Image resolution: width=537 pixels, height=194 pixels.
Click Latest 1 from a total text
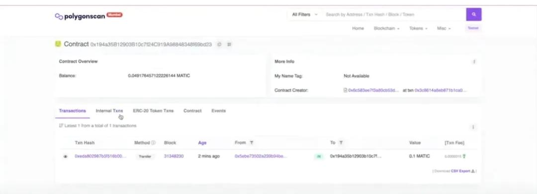click(x=100, y=126)
